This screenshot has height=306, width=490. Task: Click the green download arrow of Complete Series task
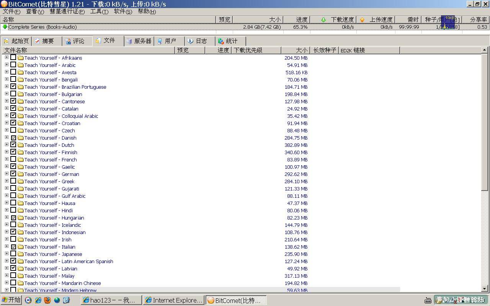(5, 27)
